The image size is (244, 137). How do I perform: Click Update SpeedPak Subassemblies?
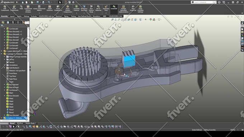(123, 9)
